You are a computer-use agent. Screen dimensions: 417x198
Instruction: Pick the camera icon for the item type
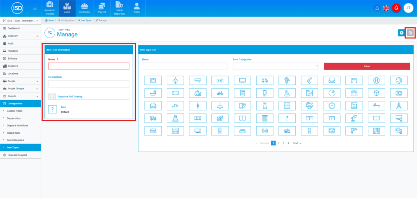pyautogui.click(x=399, y=93)
